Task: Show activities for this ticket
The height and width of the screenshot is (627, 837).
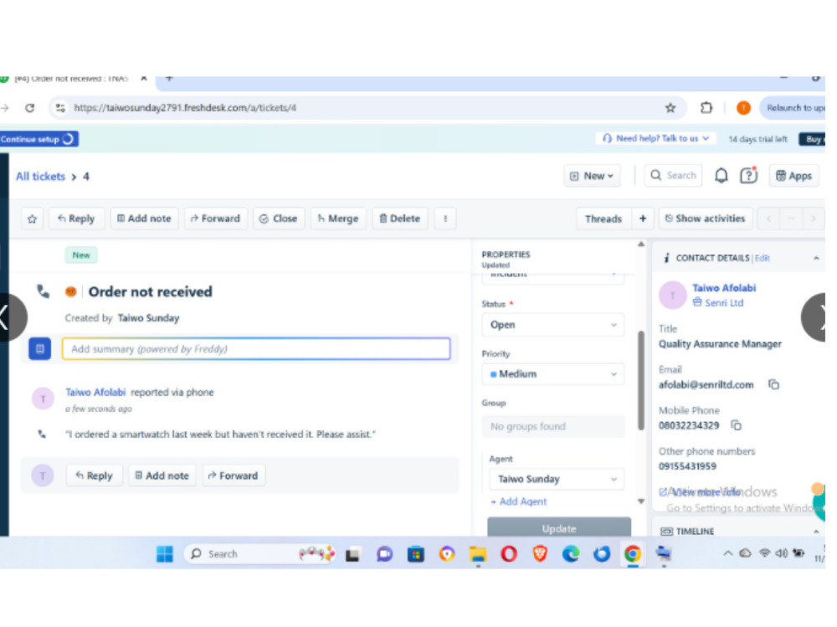Action: coord(705,219)
